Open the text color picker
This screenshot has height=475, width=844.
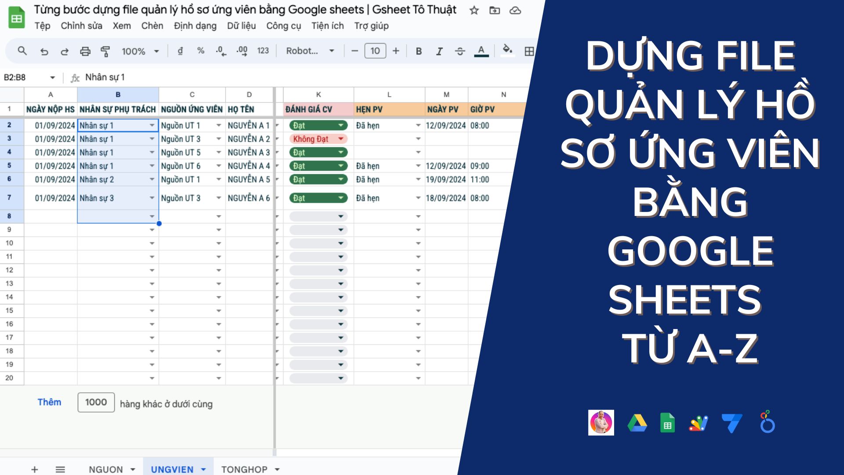point(482,51)
